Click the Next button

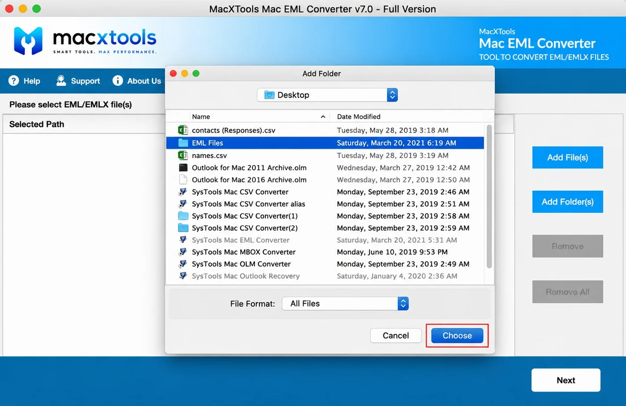566,380
